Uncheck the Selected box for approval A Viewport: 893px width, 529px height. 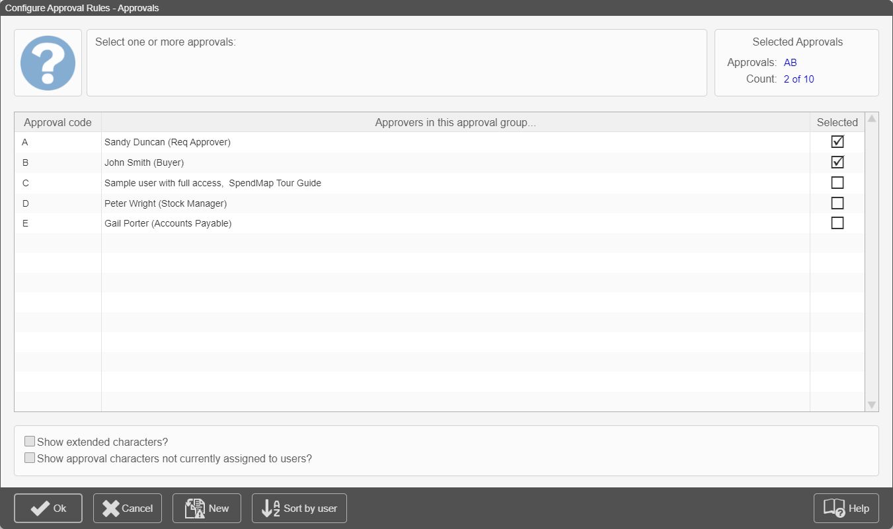837,141
